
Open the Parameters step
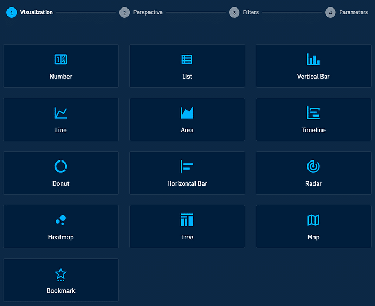coord(353,12)
